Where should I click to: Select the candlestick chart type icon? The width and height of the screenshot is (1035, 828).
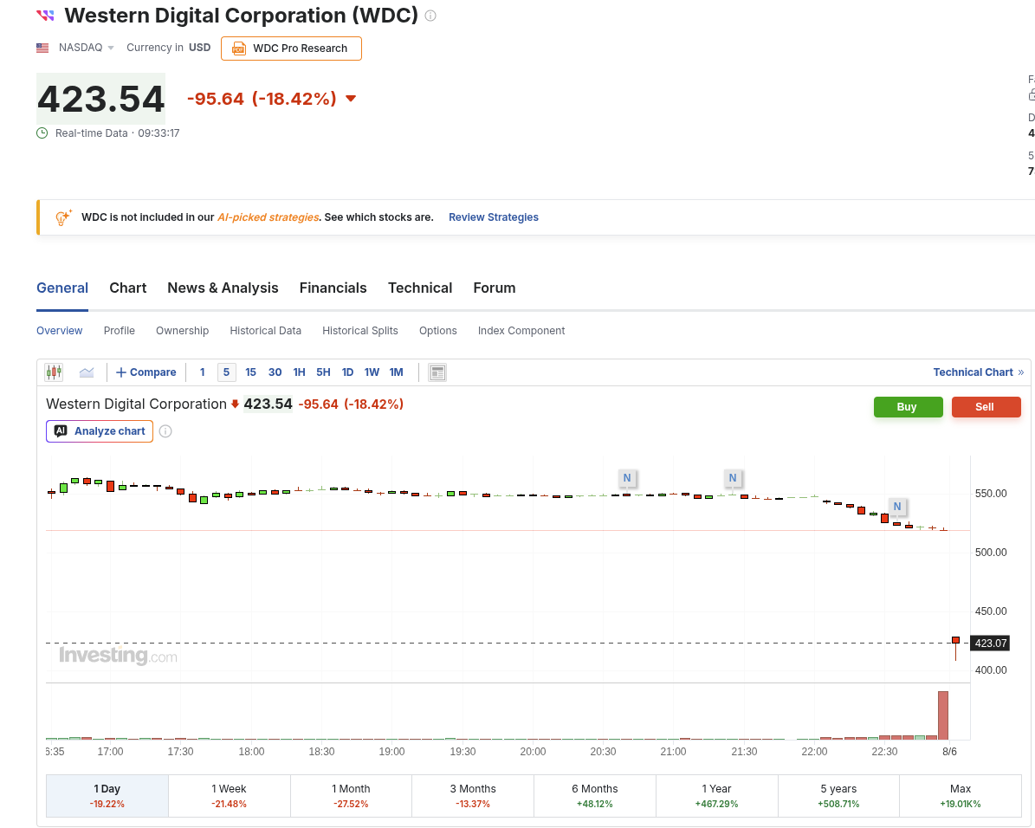(x=54, y=372)
